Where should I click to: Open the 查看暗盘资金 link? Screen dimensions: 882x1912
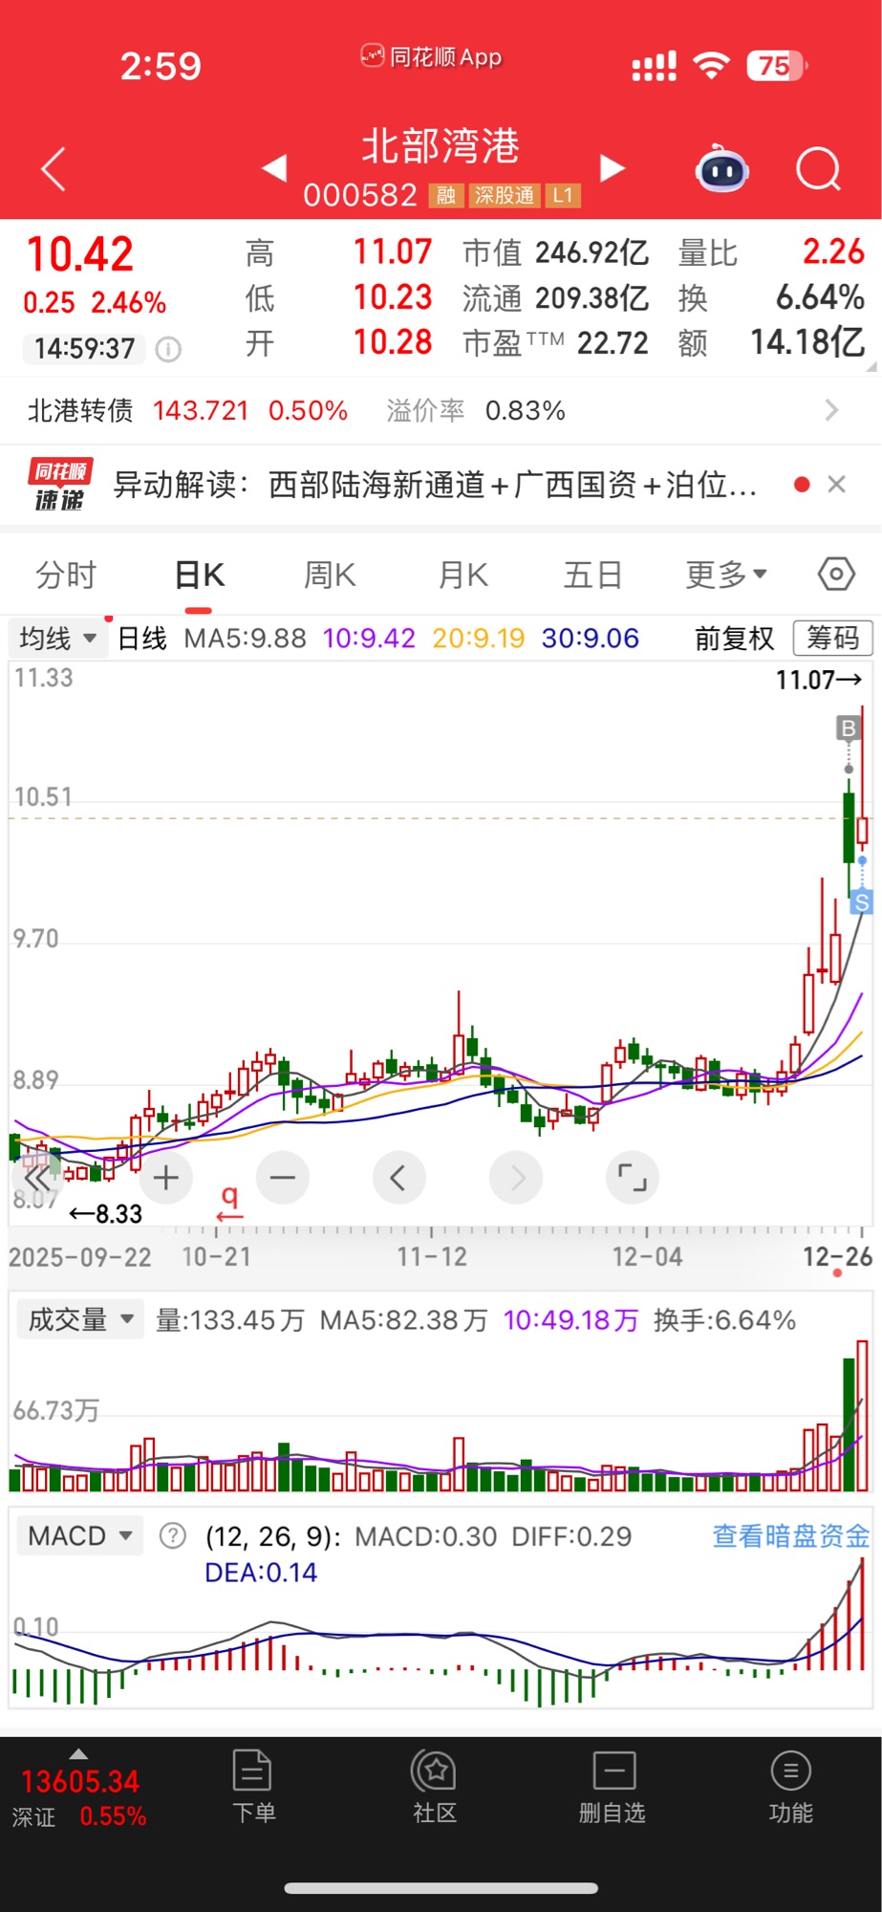coord(790,1536)
